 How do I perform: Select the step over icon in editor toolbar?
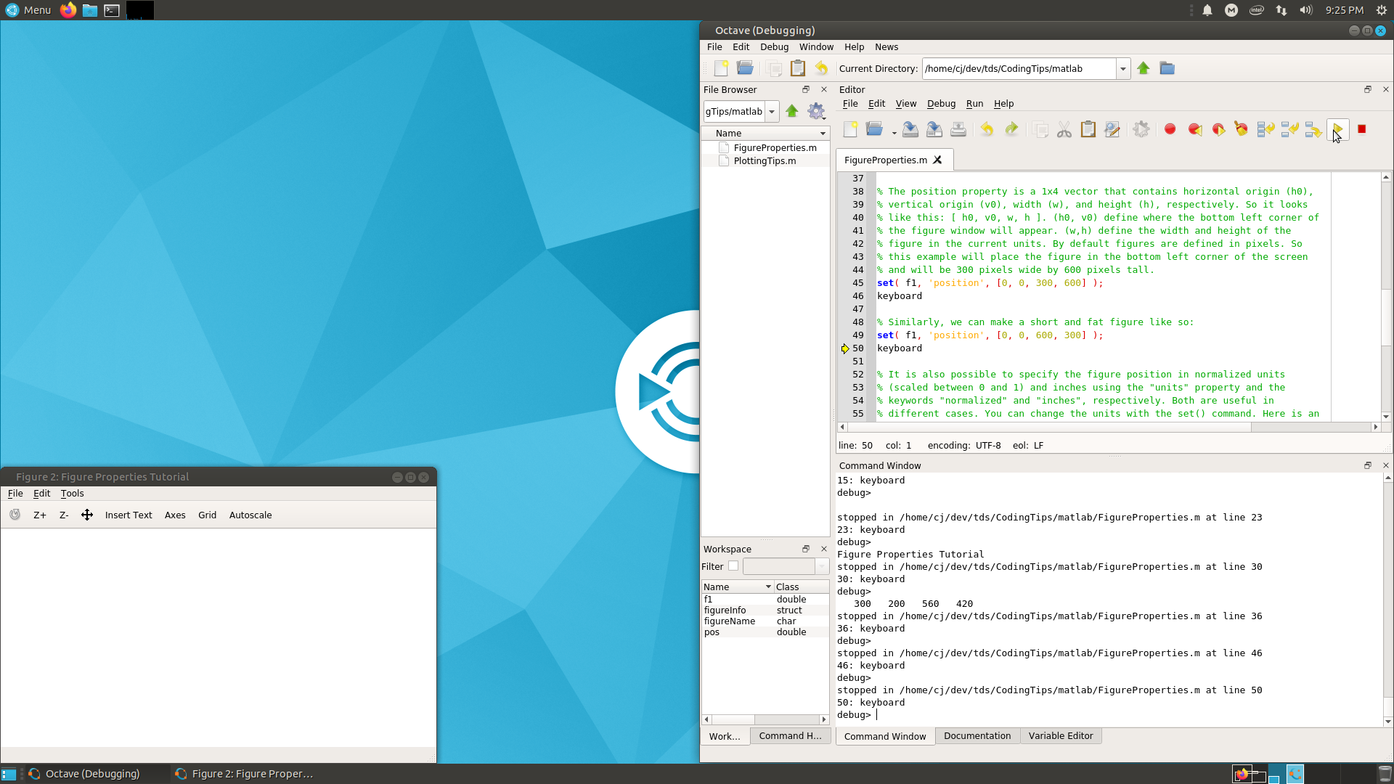click(x=1265, y=129)
